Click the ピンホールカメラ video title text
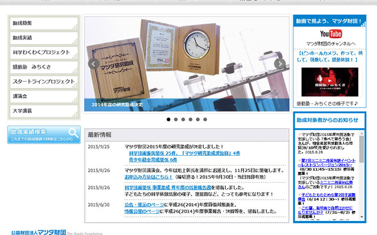Screen dimensions: 377x235 click(x=330, y=56)
